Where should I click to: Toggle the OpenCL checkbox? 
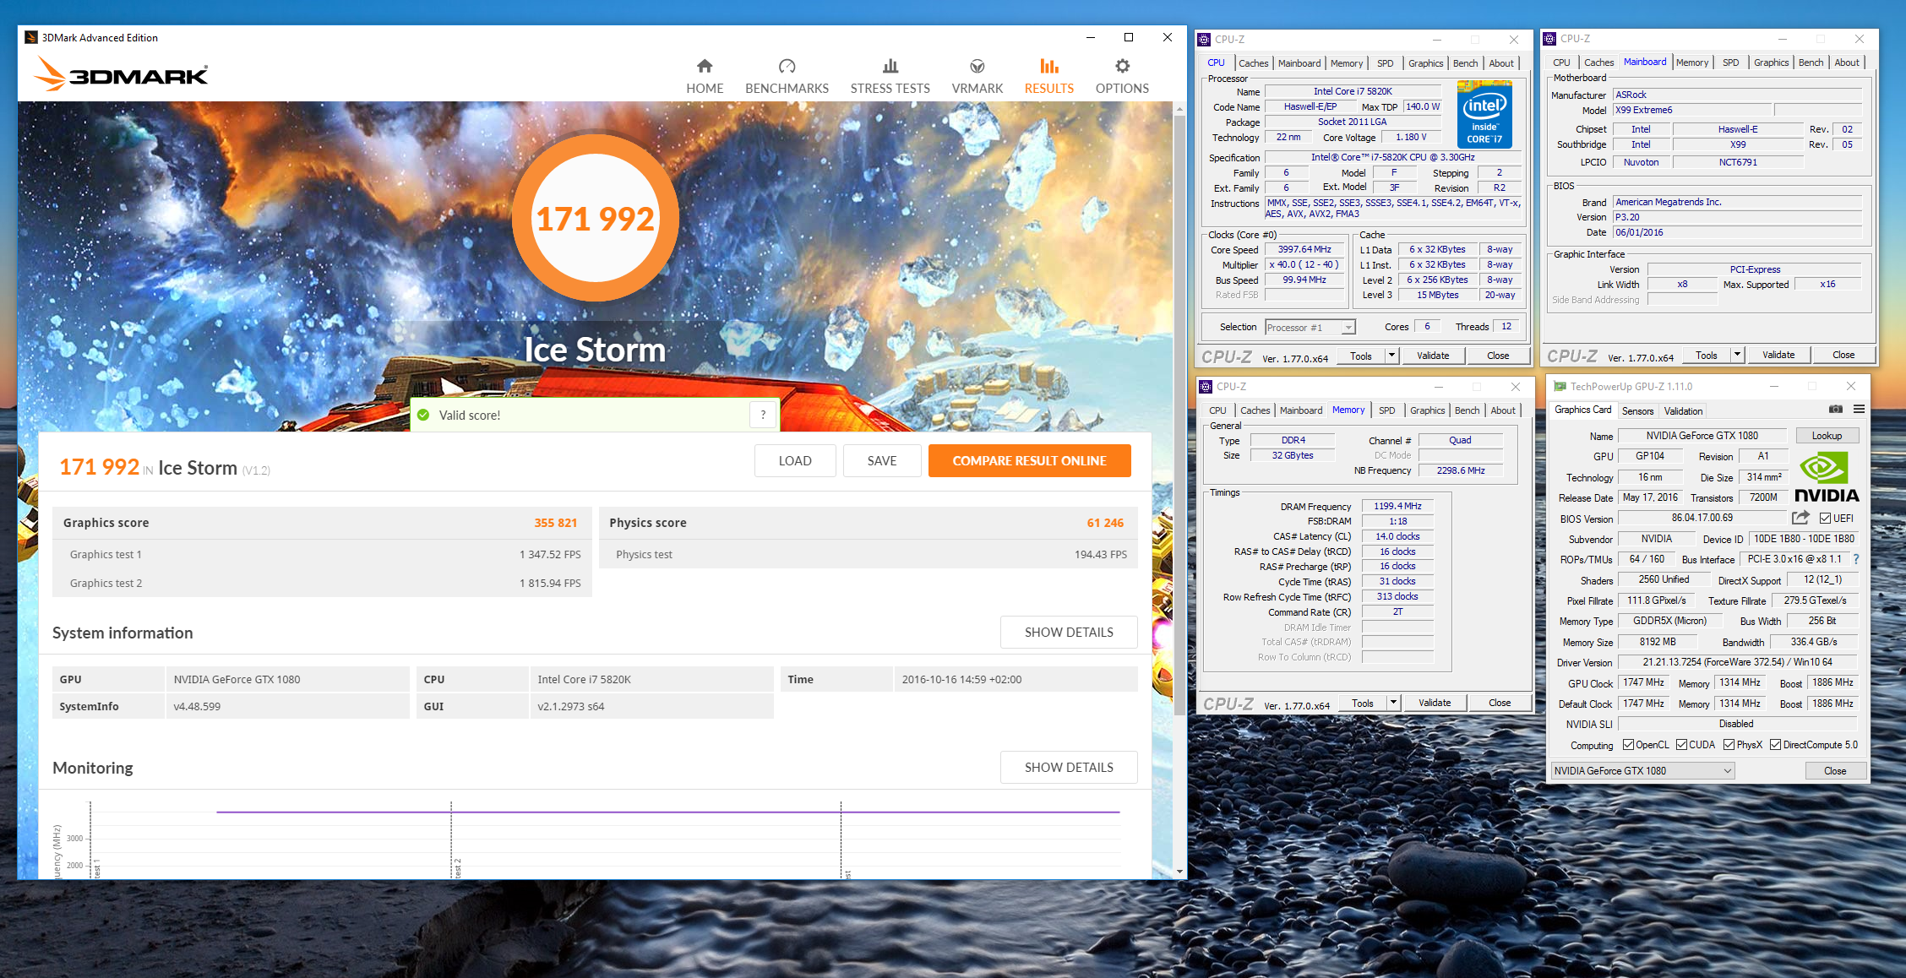point(1628,744)
